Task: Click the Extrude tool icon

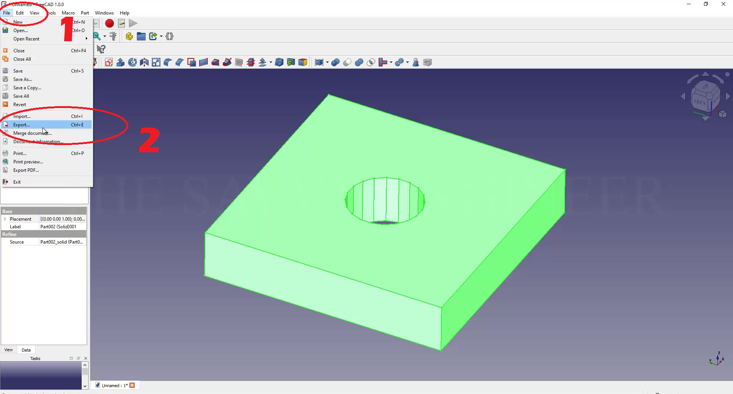Action: (121, 63)
